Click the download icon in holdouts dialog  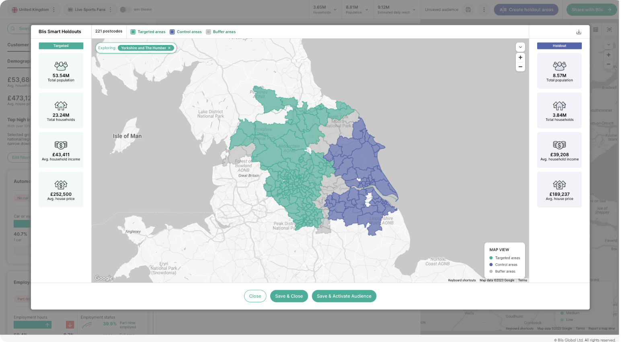click(x=579, y=32)
